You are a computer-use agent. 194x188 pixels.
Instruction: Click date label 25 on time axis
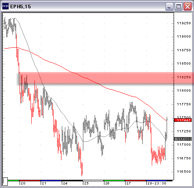[86, 183]
